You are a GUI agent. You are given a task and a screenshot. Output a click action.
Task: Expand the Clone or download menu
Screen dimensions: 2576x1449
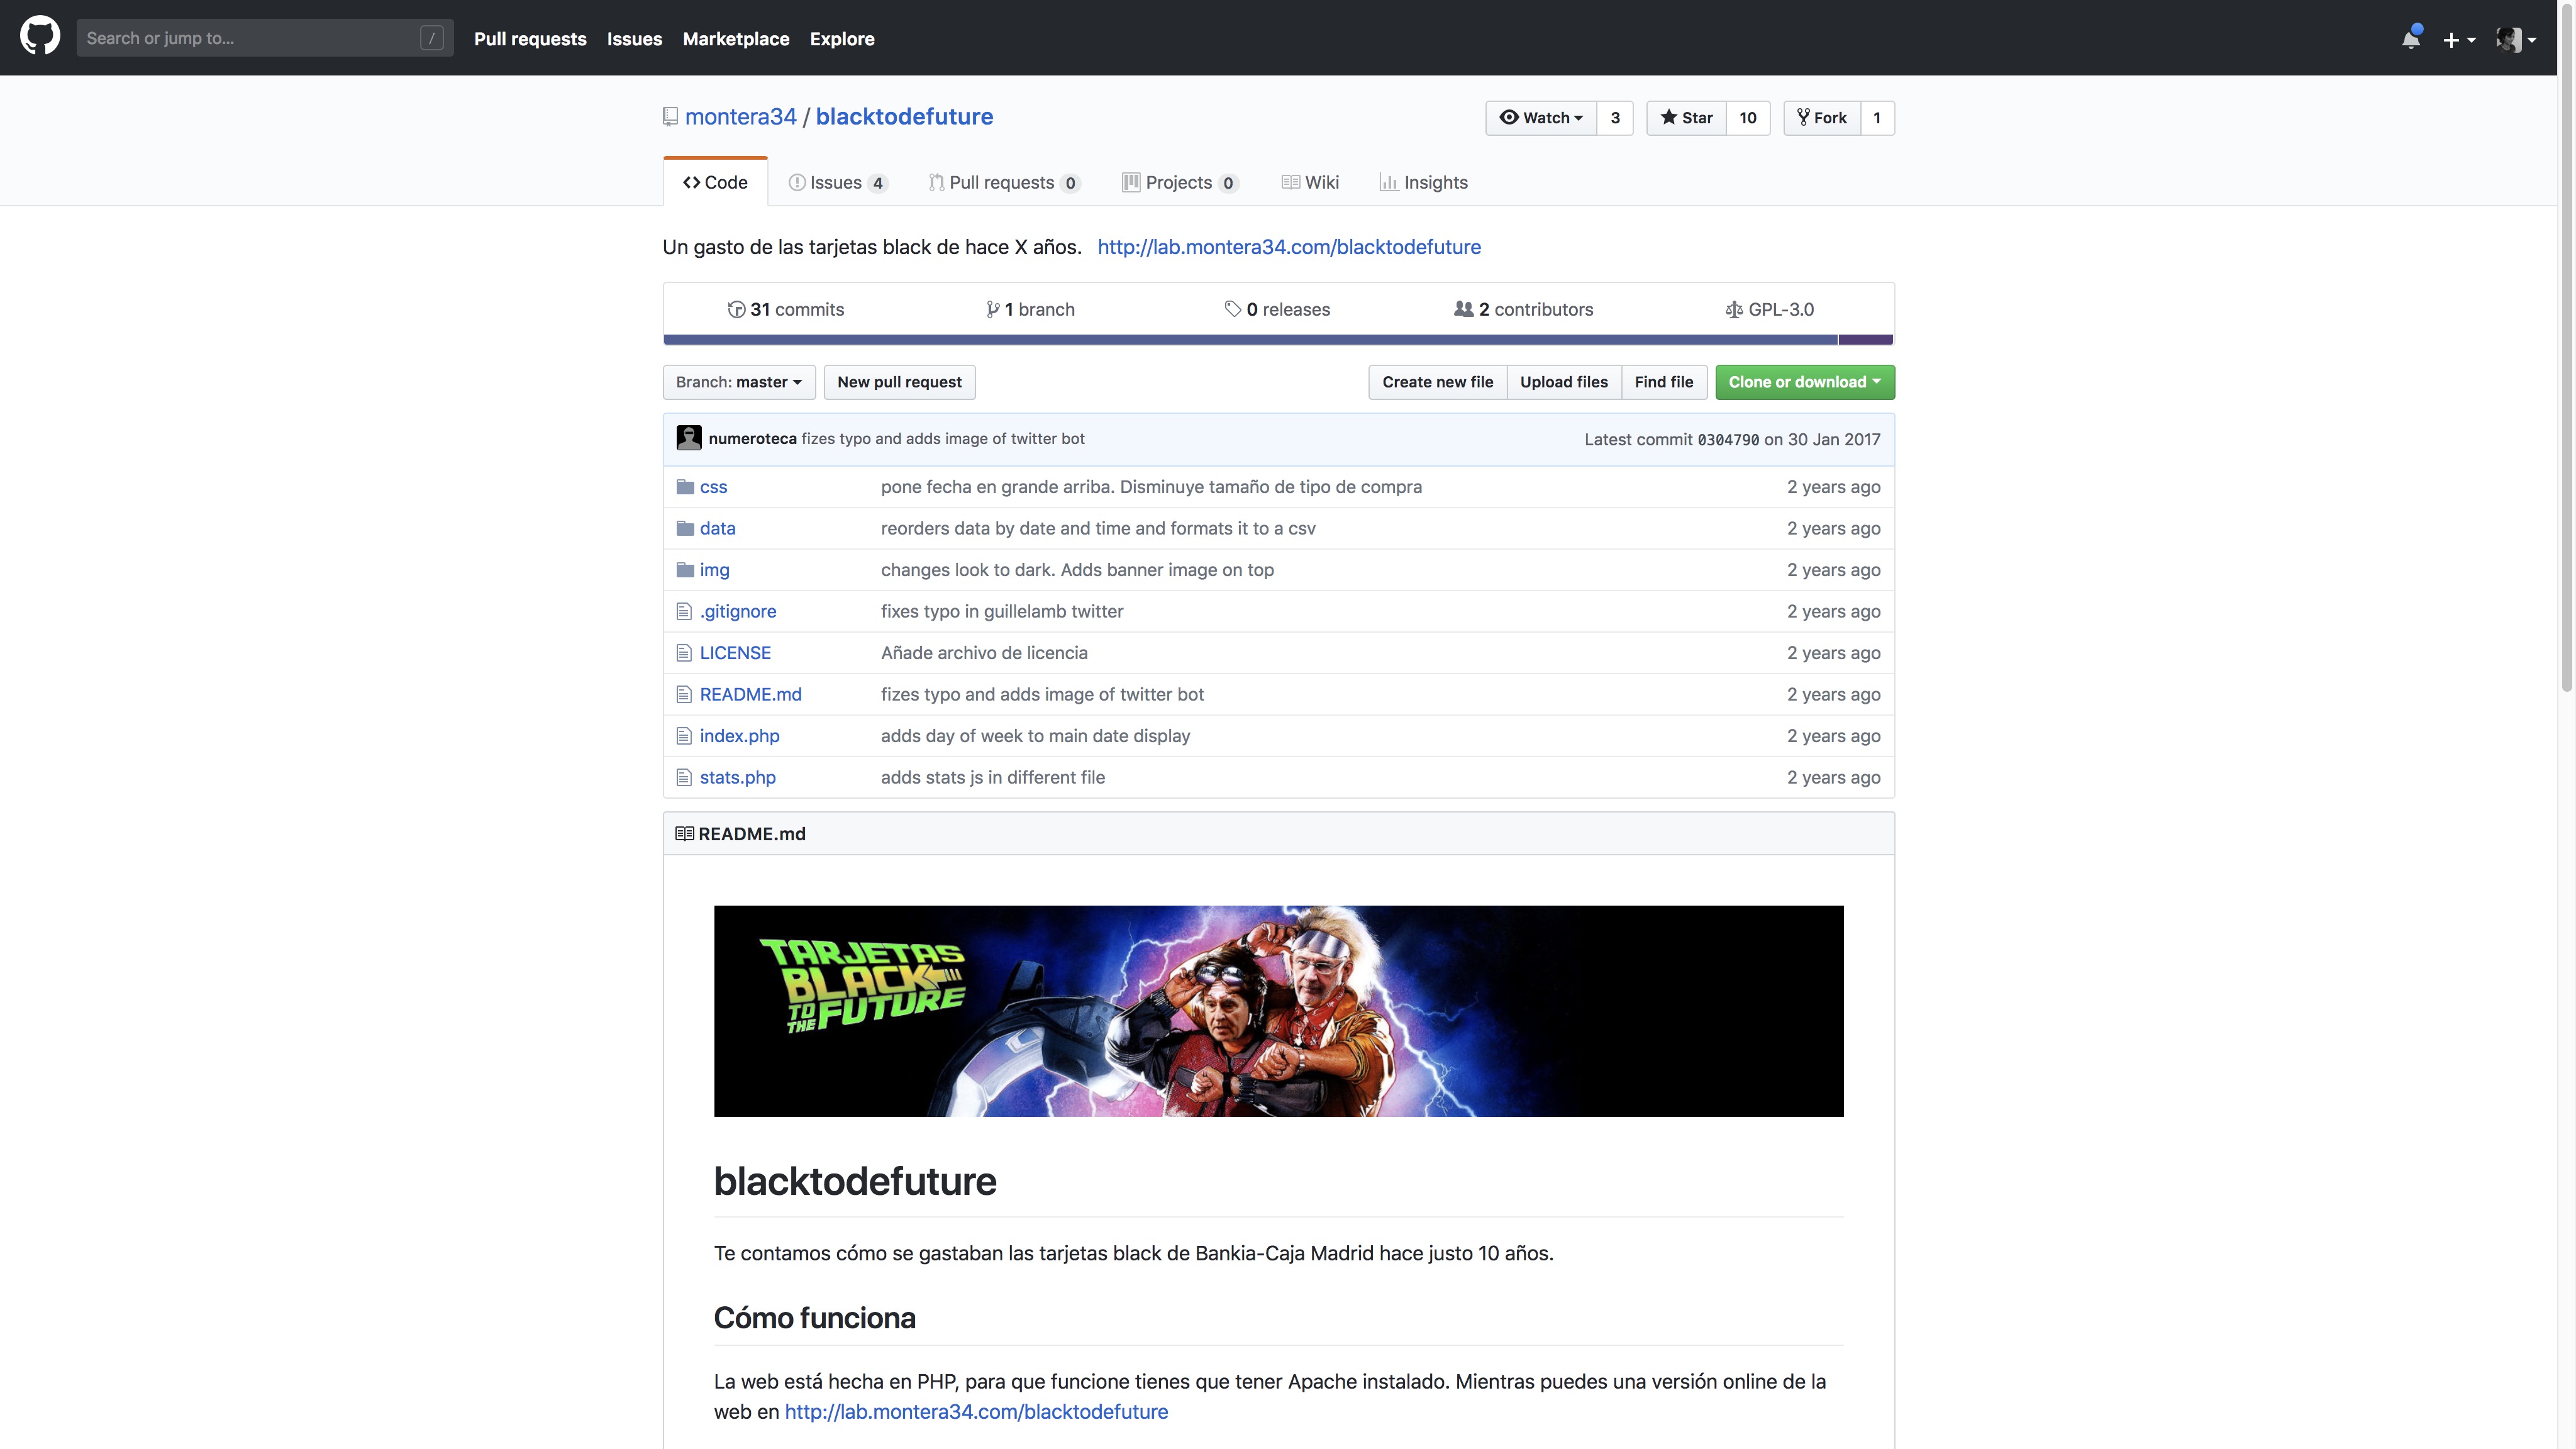click(1805, 382)
